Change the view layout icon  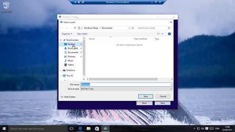[158, 34]
